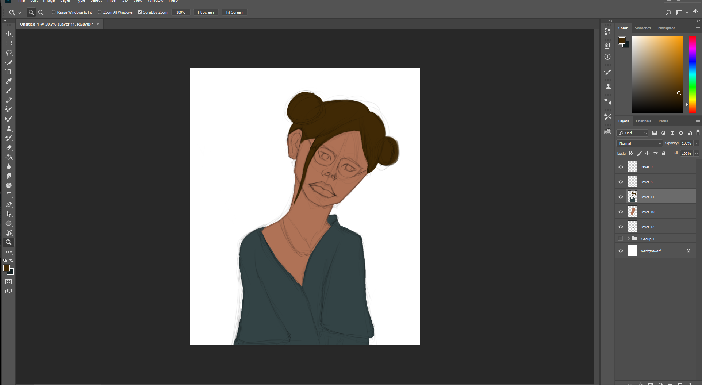
Task: Open layer filter Kind dropdown
Action: pyautogui.click(x=632, y=133)
